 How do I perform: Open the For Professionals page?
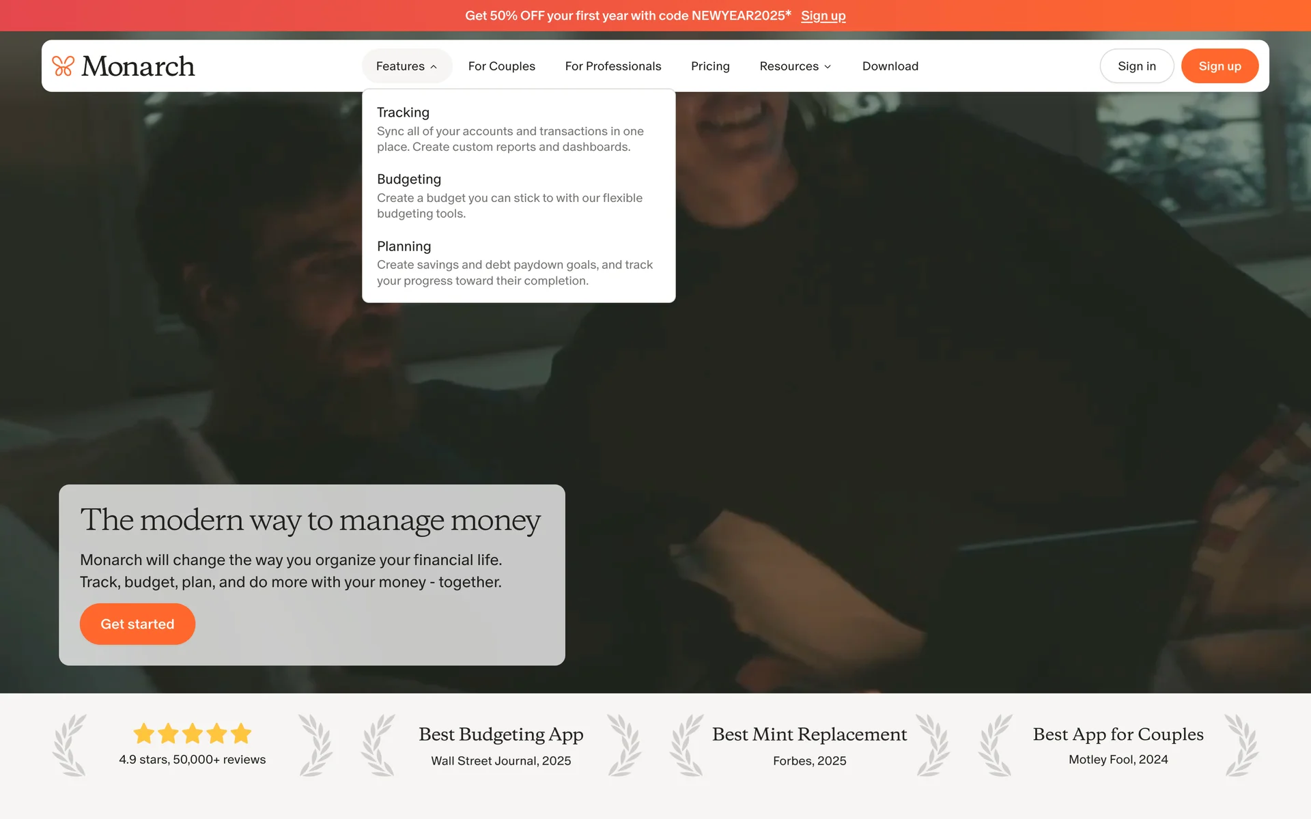(x=612, y=66)
